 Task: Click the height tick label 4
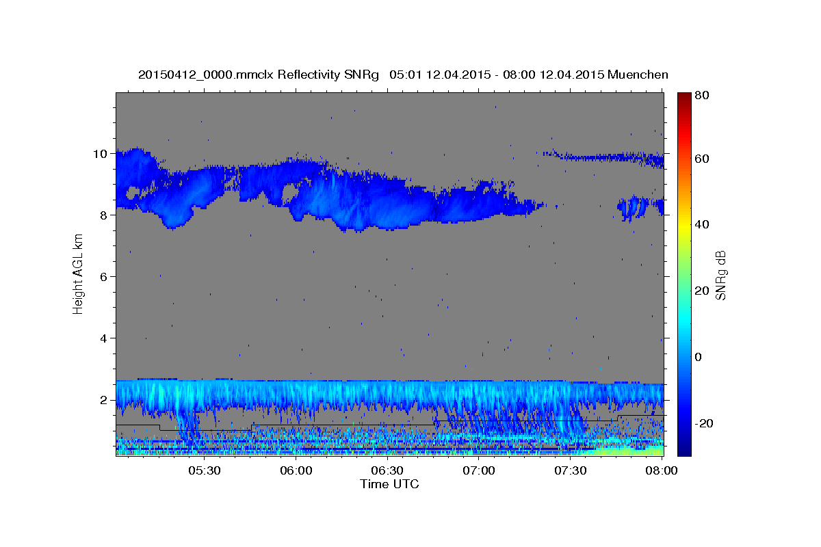[x=103, y=338]
